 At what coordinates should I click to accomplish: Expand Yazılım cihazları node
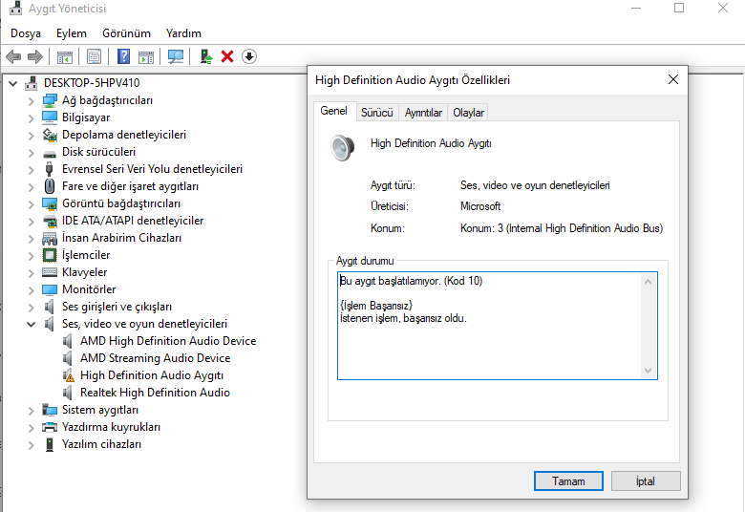[x=31, y=445]
